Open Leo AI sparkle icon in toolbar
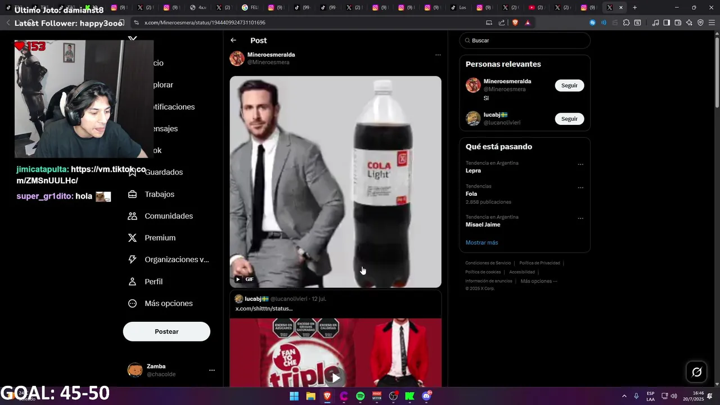 [689, 22]
